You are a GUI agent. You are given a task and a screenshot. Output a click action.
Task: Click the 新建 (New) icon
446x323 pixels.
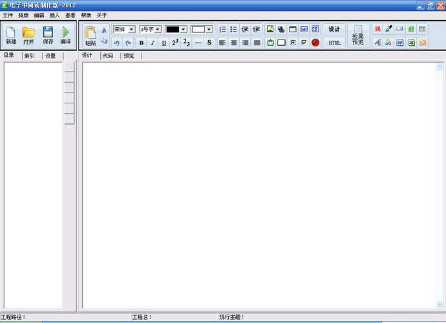pyautogui.click(x=11, y=34)
